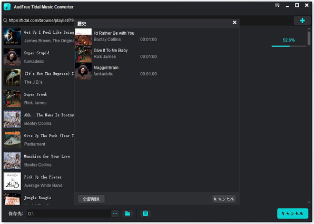Click the Tidal playlist URL field
The image size is (314, 224).
tap(41, 21)
